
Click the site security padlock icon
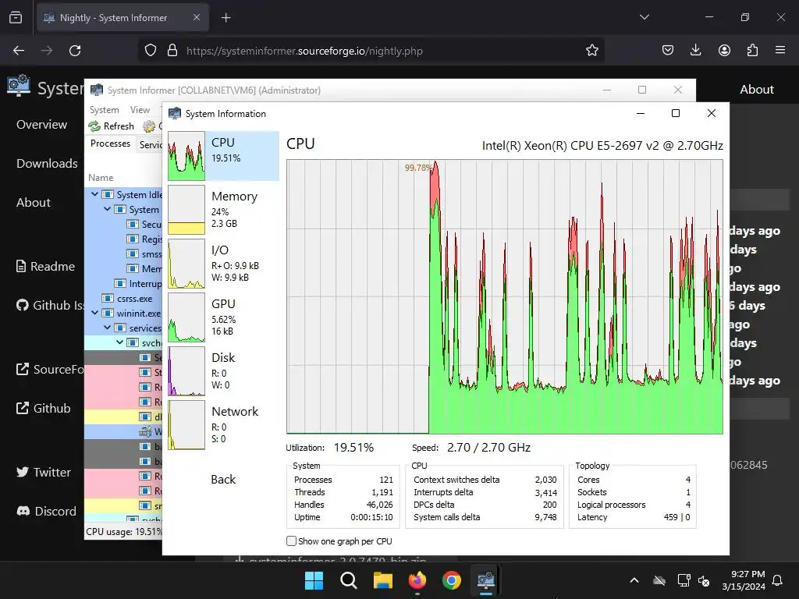(172, 51)
